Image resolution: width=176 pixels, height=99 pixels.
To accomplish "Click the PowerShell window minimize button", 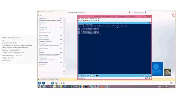I will (x=147, y=23).
